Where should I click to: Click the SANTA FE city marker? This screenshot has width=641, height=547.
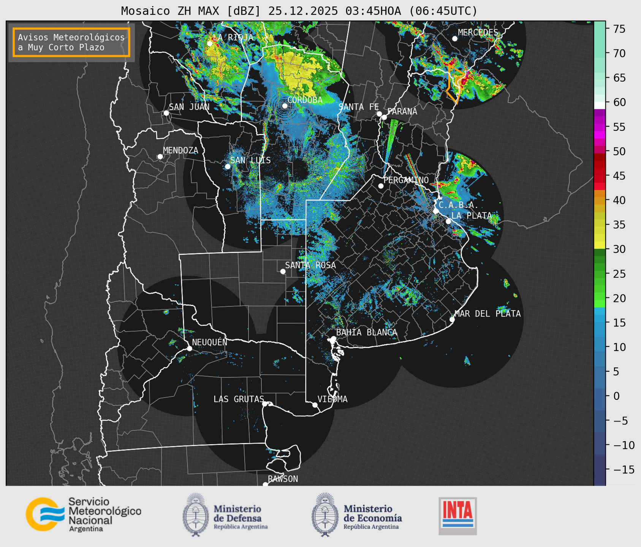(379, 114)
